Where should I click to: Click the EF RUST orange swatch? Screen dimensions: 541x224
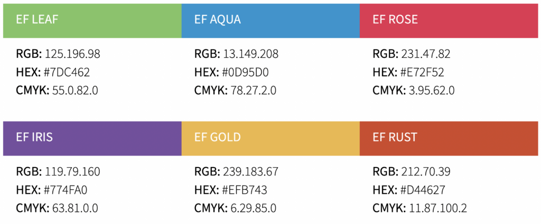tap(449, 138)
